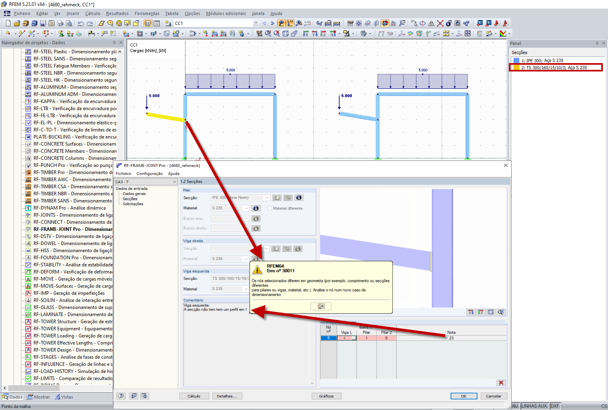608x410 pixels.
Task: Open the CC1 load case dropdown
Action: pos(256,23)
